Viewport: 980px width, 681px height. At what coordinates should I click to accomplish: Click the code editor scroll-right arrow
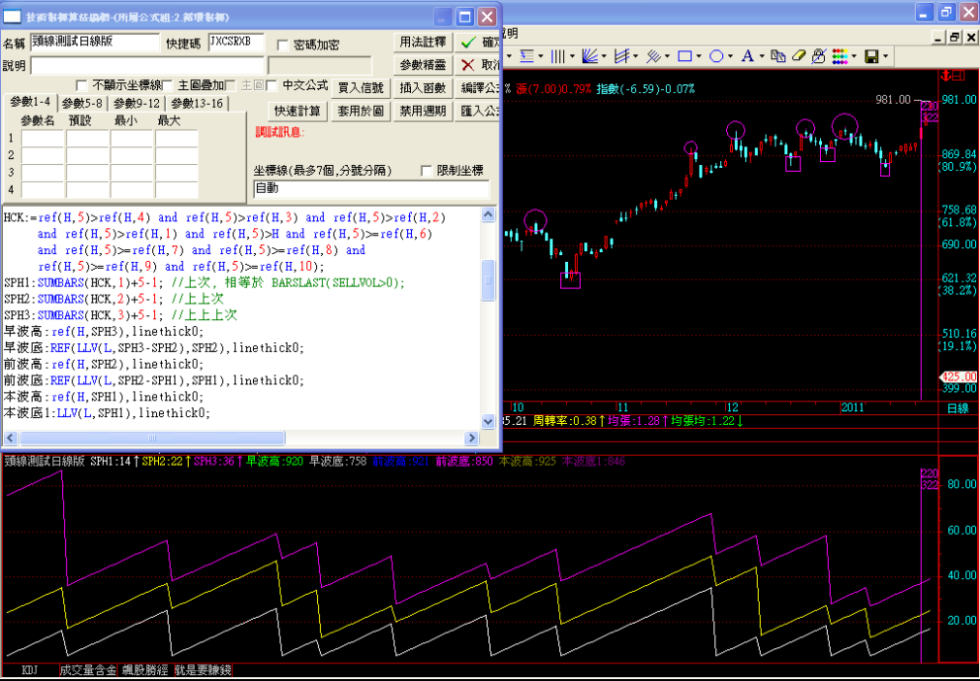[472, 437]
